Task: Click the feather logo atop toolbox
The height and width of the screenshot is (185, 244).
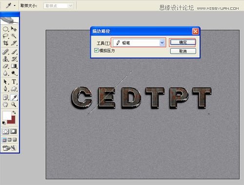Action: [x=10, y=20]
